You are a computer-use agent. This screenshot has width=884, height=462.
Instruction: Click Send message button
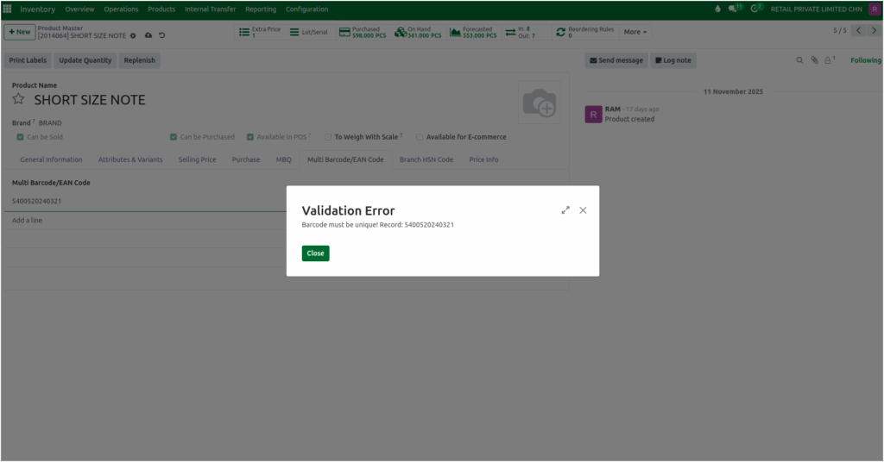[616, 60]
